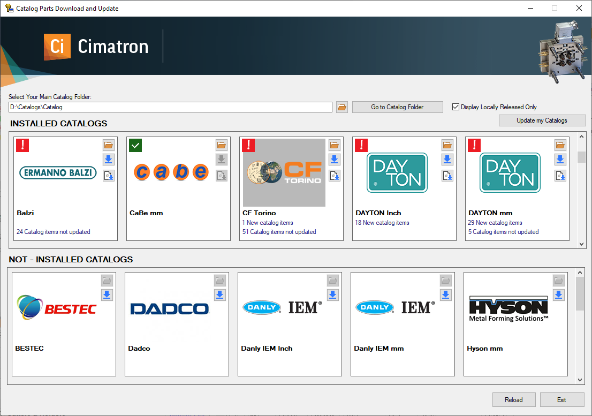Image resolution: width=592 pixels, height=416 pixels.
Task: Click the Balzi update-items file icon
Action: [109, 176]
